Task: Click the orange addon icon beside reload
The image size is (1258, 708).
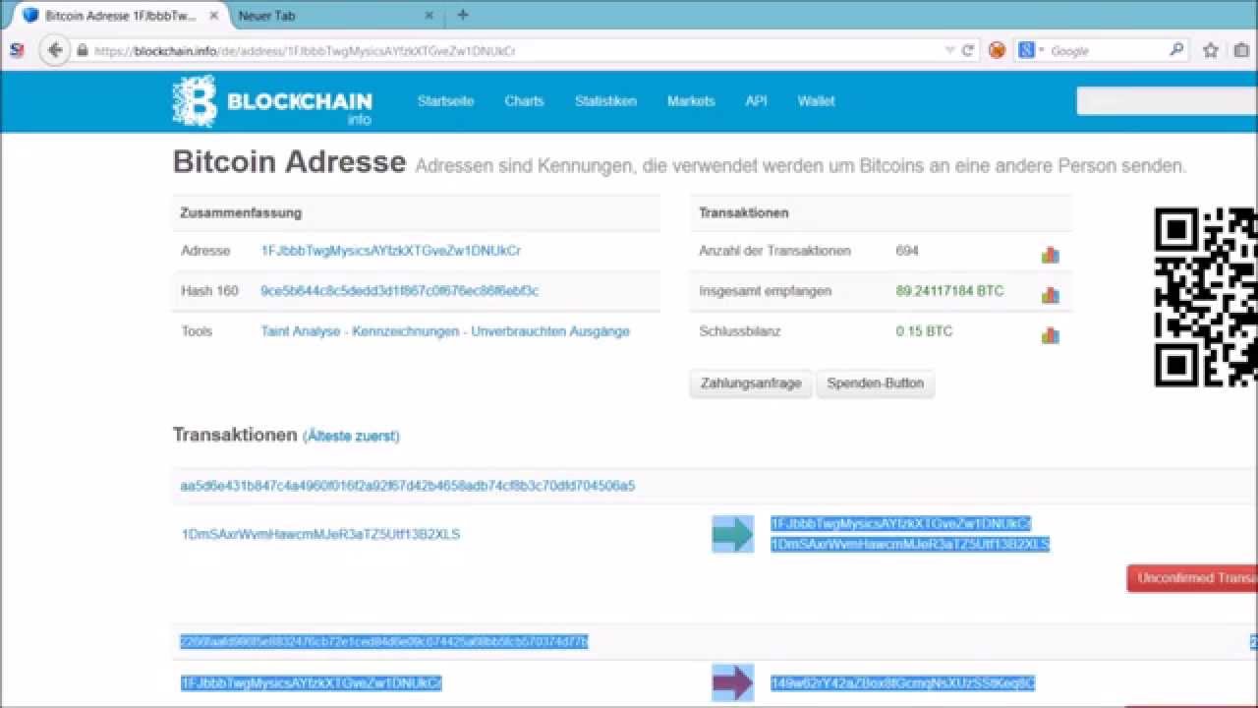Action: pos(997,50)
